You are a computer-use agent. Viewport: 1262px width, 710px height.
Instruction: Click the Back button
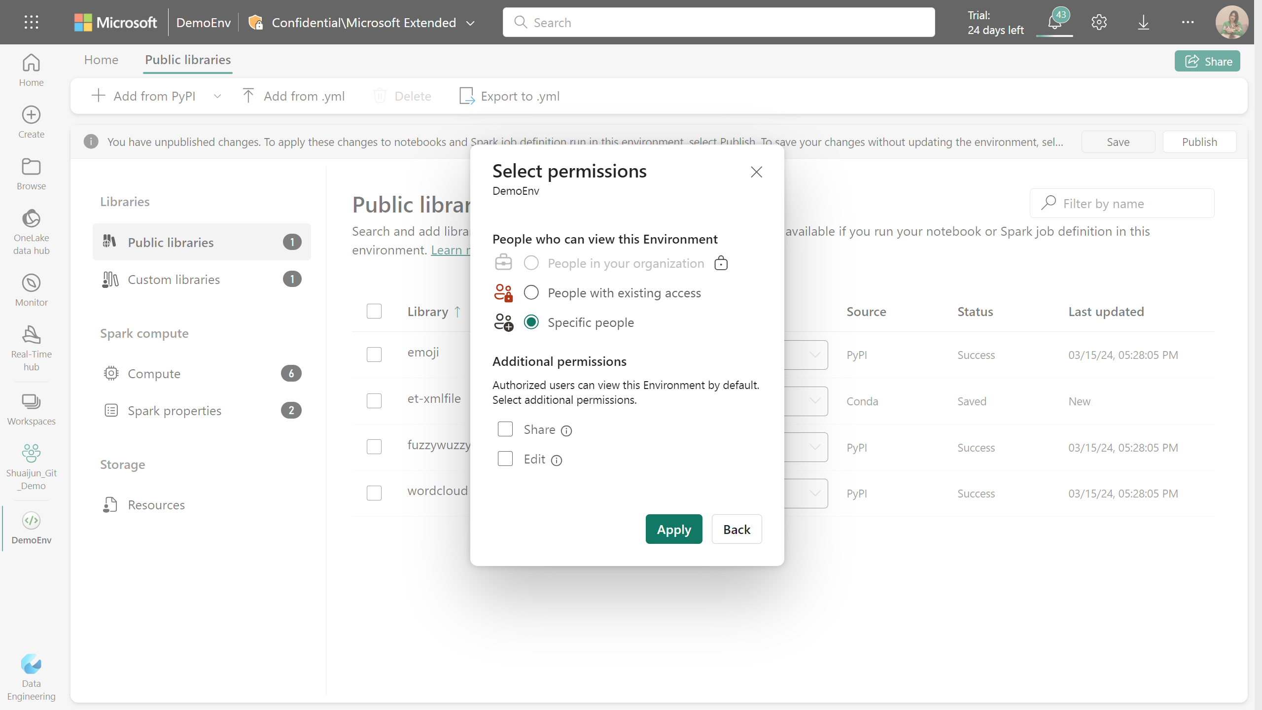(x=736, y=529)
